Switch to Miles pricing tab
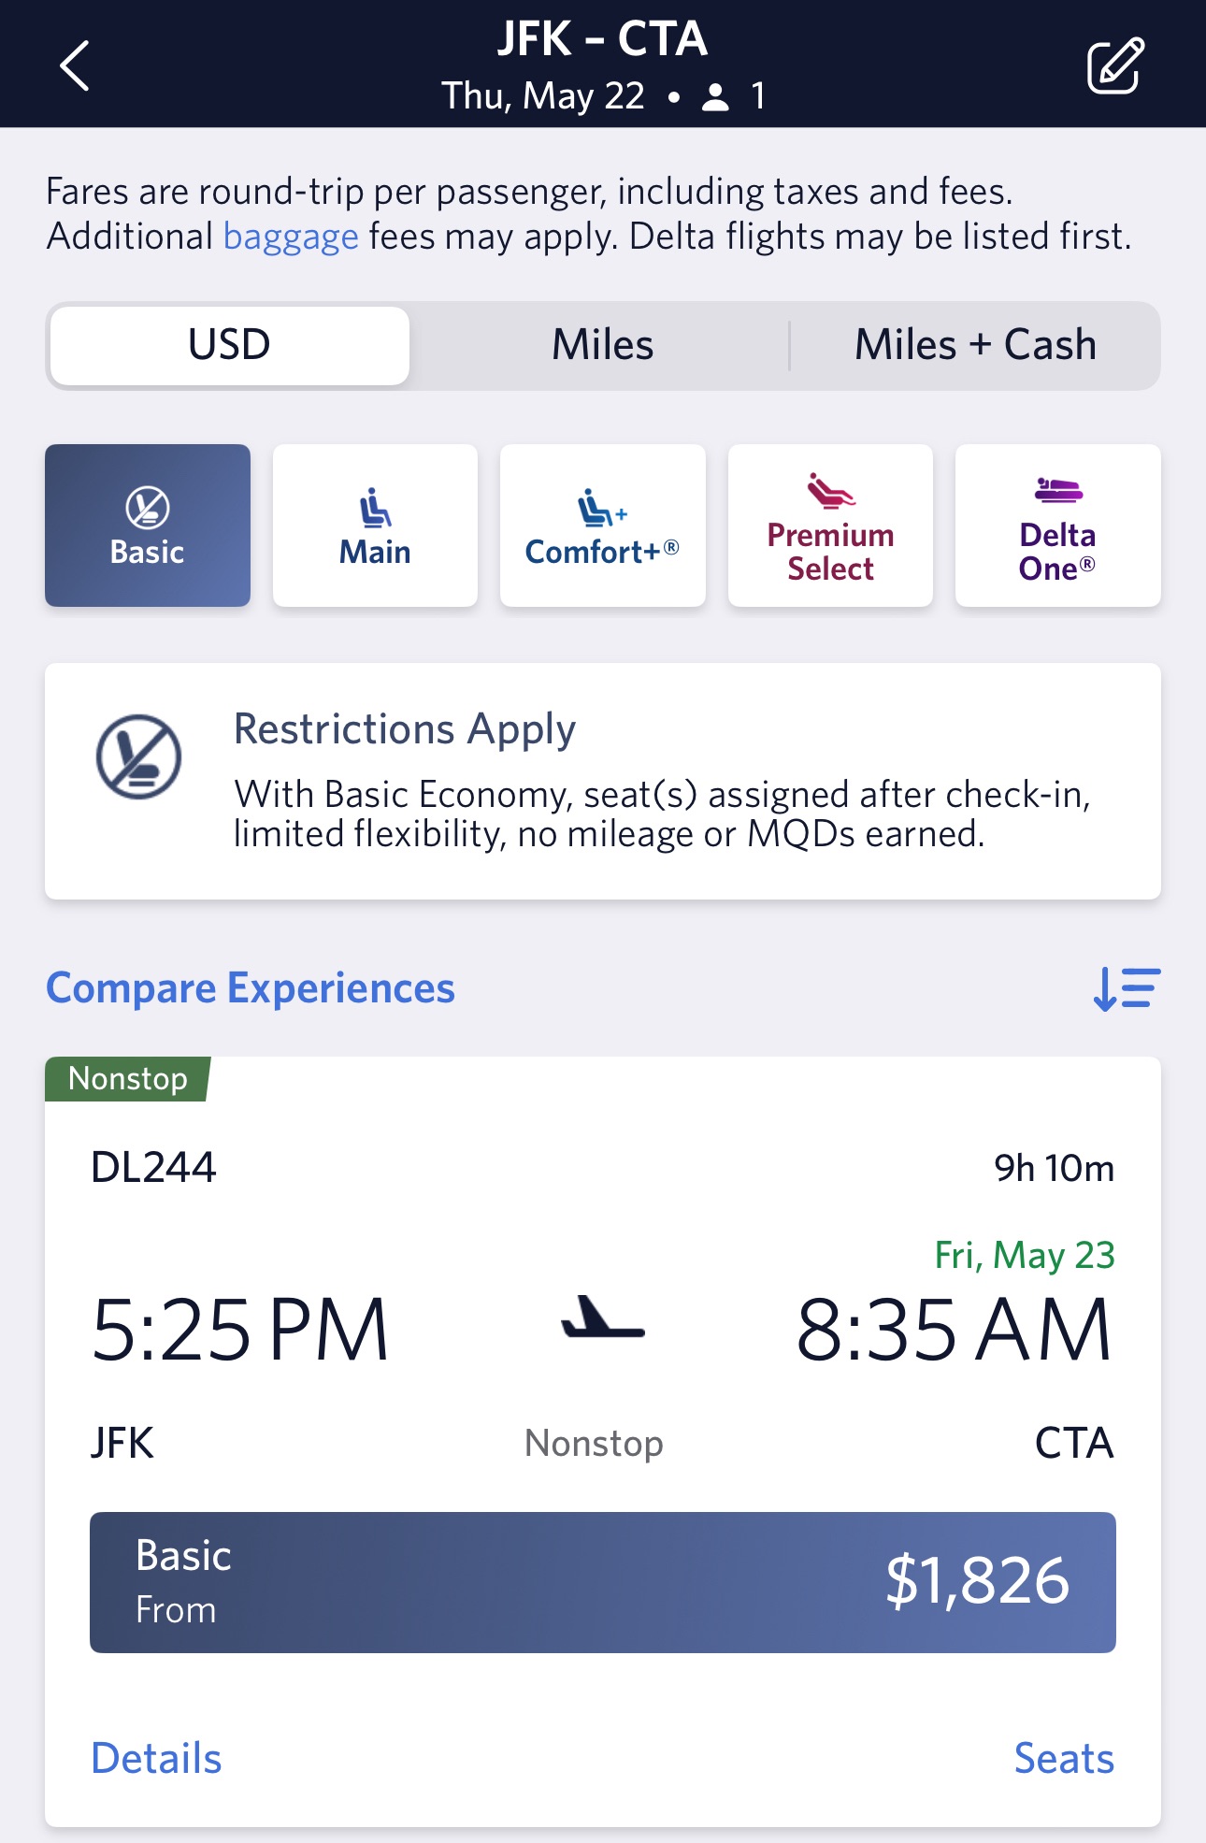 click(x=602, y=345)
